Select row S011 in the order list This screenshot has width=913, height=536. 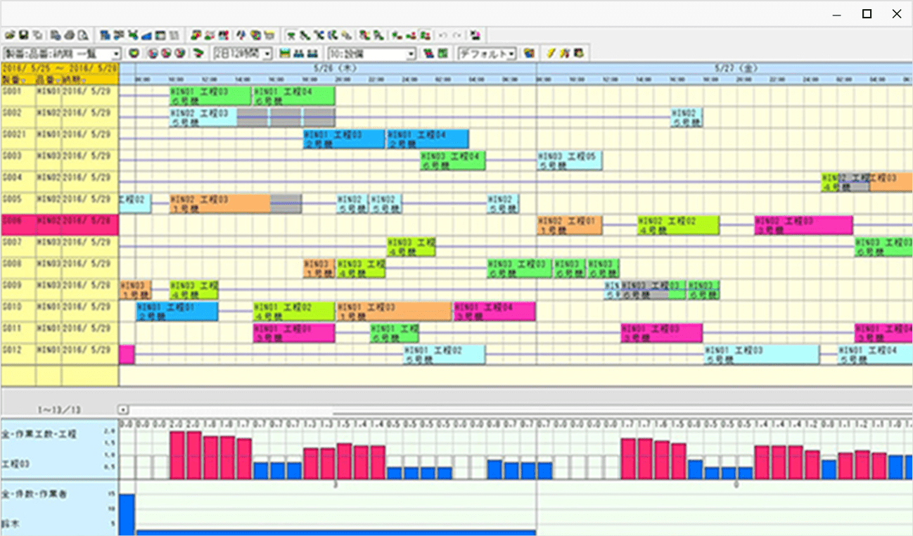[60, 333]
